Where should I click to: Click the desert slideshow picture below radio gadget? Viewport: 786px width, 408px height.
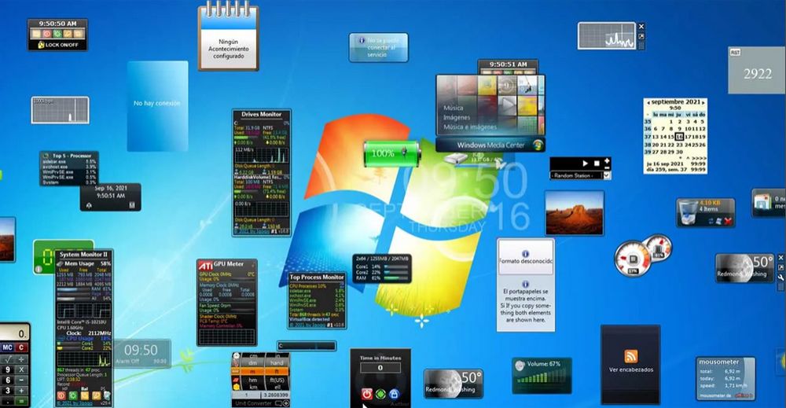point(575,213)
